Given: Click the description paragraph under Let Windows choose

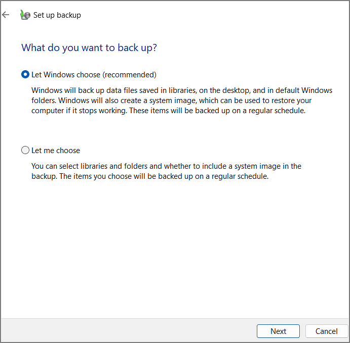Looking at the screenshot, I should click(181, 101).
